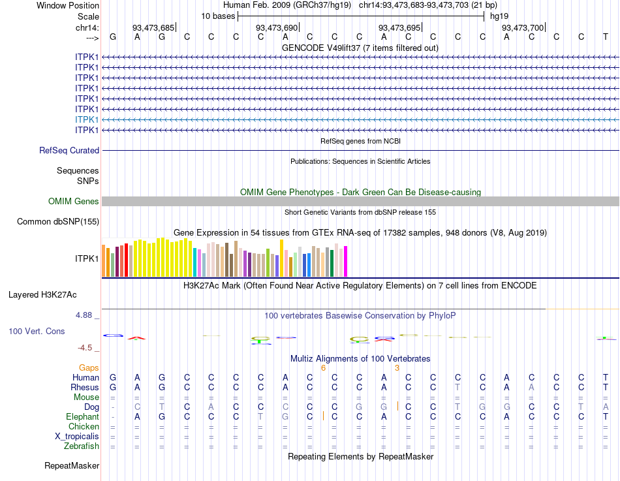Select the Chicken alignment row label
The height and width of the screenshot is (481, 620).
click(x=84, y=426)
